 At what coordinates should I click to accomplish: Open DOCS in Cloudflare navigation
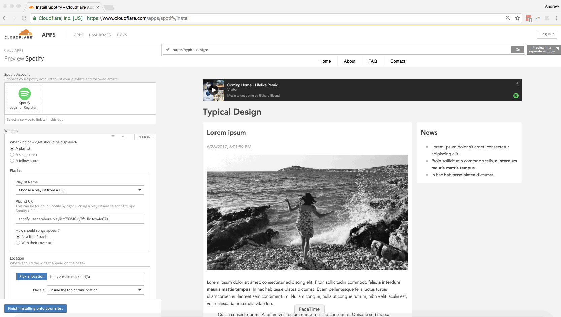coord(122,35)
